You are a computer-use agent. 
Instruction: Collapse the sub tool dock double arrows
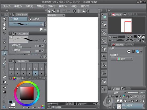point(46,10)
